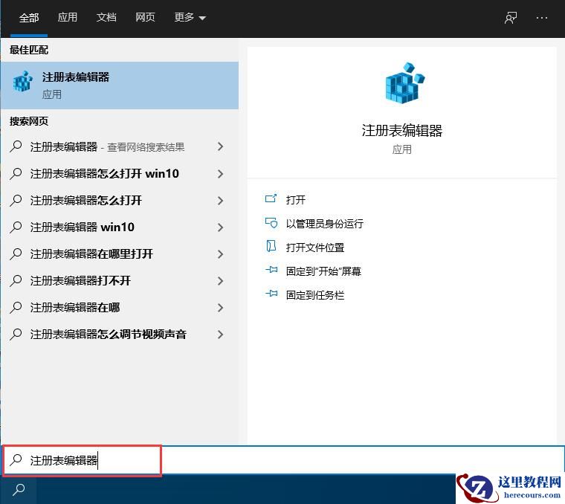Expand arrow for 查看网络搜索结果 suggestion

(x=220, y=146)
